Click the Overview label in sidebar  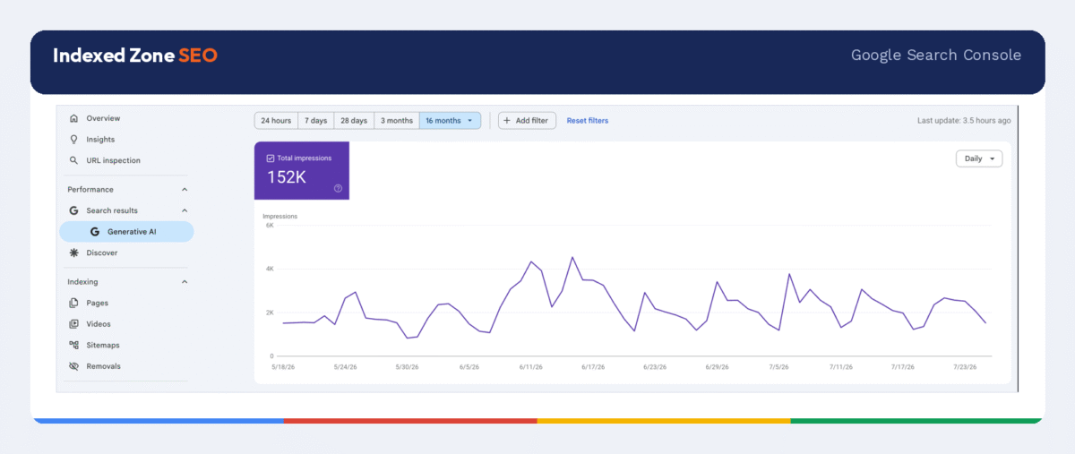(103, 118)
